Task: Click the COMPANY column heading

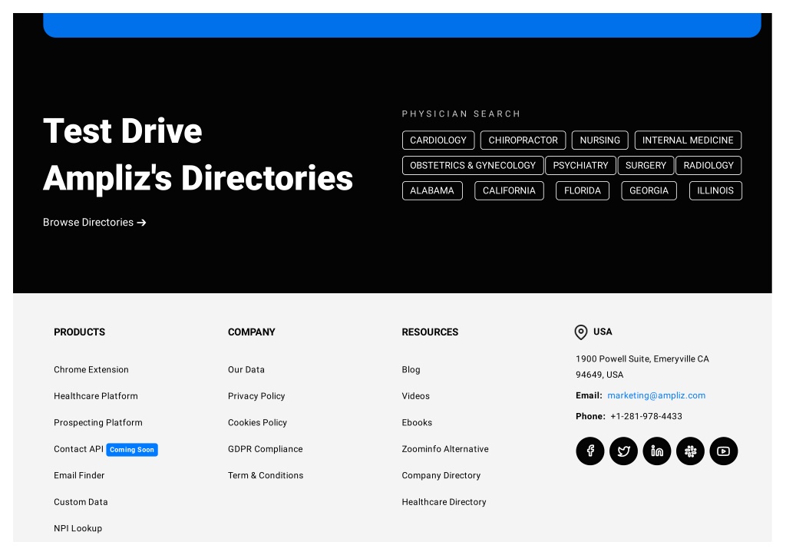Action: (251, 332)
